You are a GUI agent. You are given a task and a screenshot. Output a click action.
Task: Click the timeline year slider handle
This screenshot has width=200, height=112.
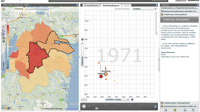[97, 109]
